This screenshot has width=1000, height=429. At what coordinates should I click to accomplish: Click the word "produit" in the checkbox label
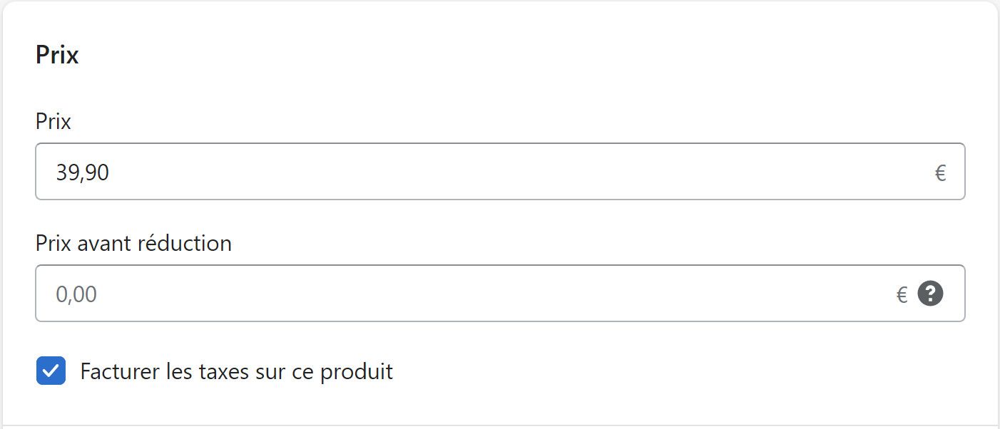click(x=357, y=372)
